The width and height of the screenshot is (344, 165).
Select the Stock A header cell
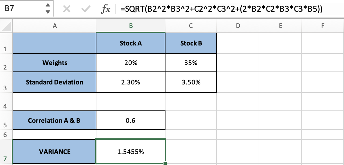(131, 43)
